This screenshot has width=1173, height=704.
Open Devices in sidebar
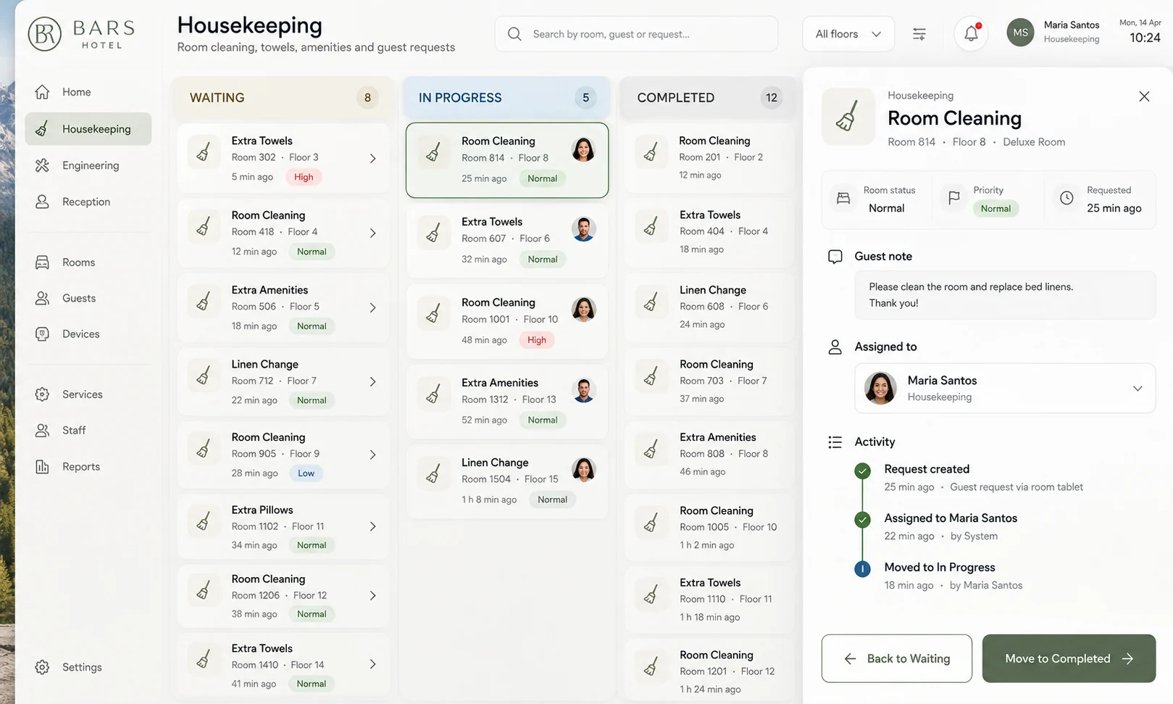pyautogui.click(x=88, y=334)
